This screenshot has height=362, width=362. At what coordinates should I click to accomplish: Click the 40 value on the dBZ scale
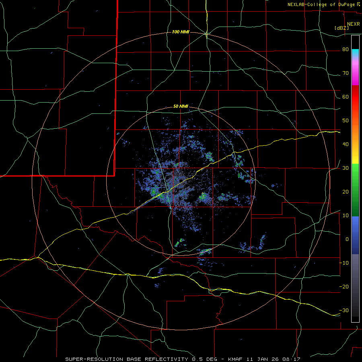(346, 144)
